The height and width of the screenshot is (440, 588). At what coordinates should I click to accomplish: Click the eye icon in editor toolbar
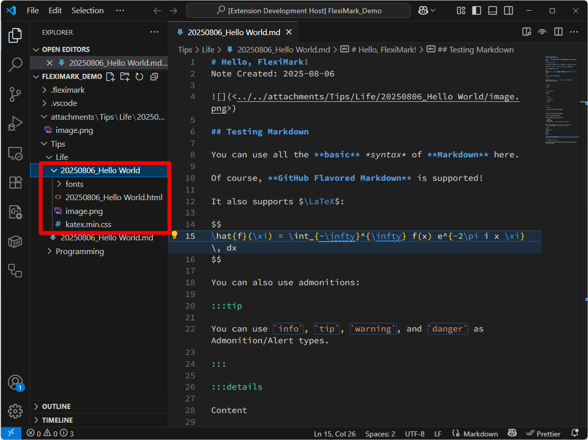542,32
